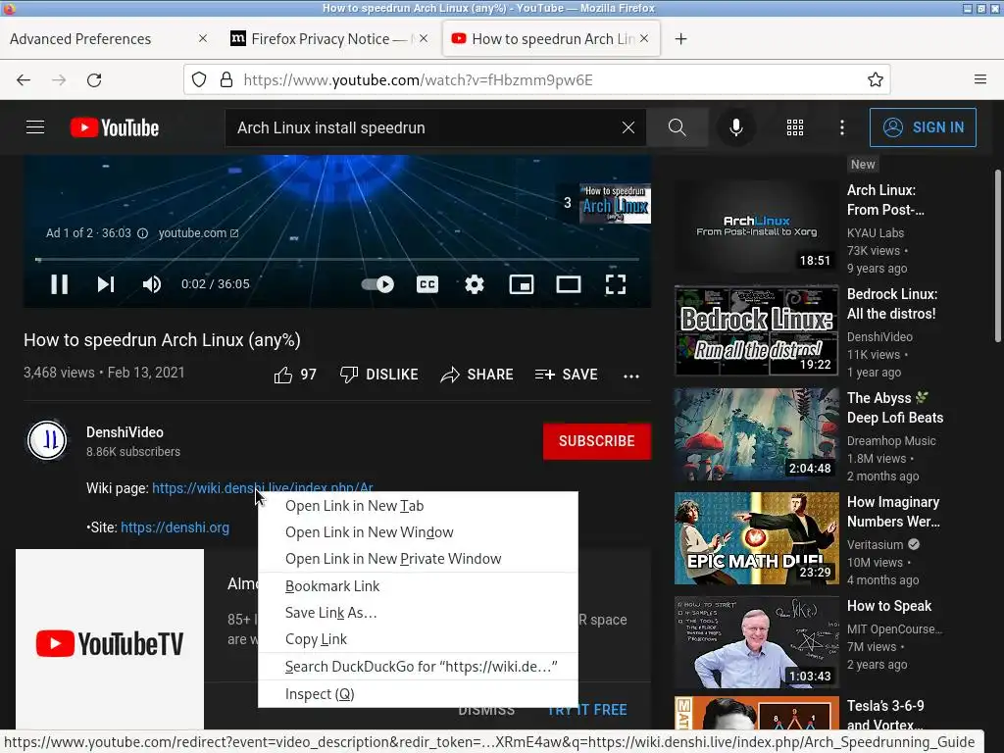1004x753 pixels.
Task: Reload the page with the reload icon
Action: [x=94, y=80]
